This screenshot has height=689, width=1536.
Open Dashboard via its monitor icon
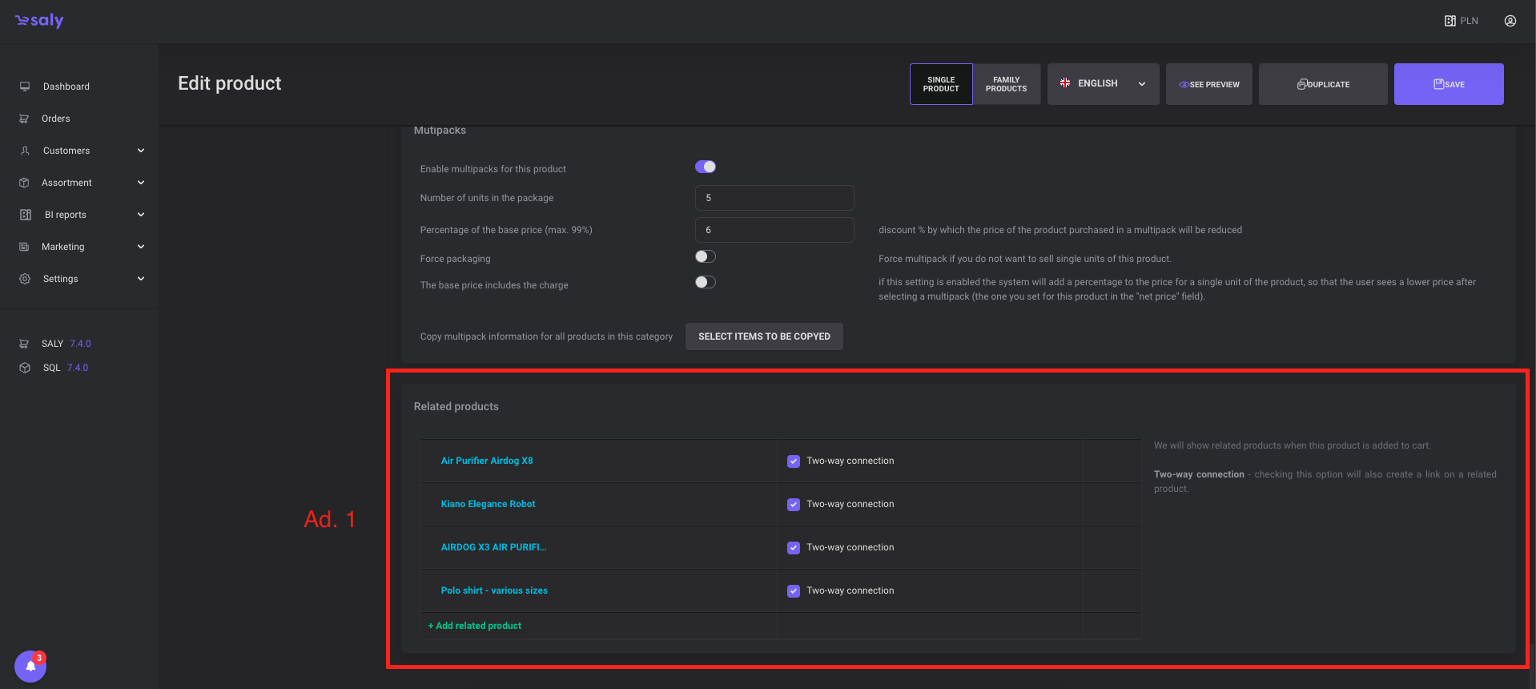pyautogui.click(x=25, y=87)
